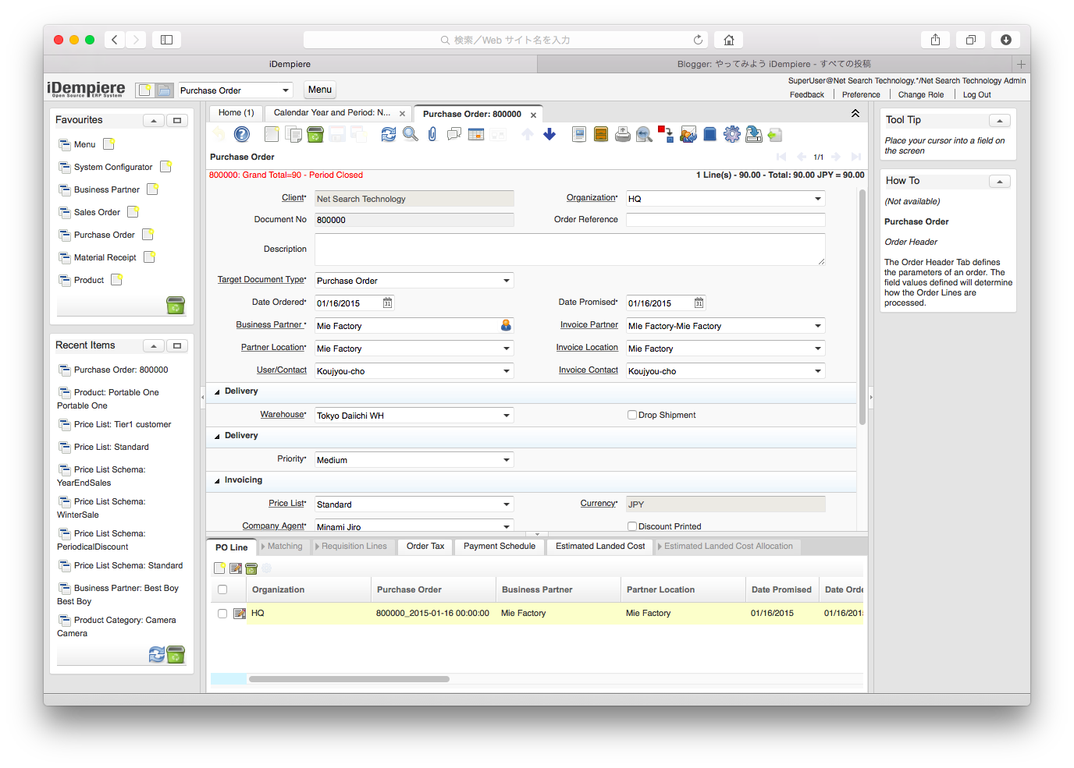Open the Order Tax tab

[425, 547]
